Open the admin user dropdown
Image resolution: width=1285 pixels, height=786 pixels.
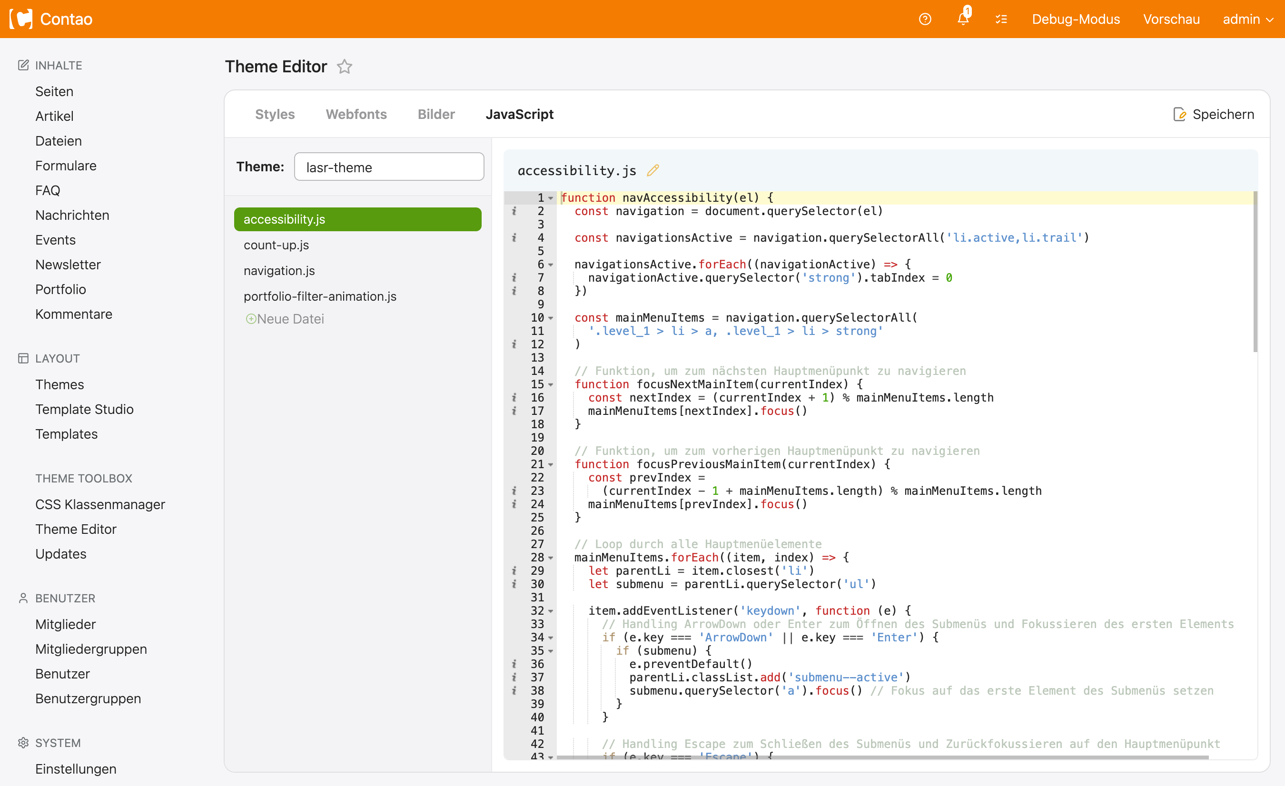point(1248,20)
